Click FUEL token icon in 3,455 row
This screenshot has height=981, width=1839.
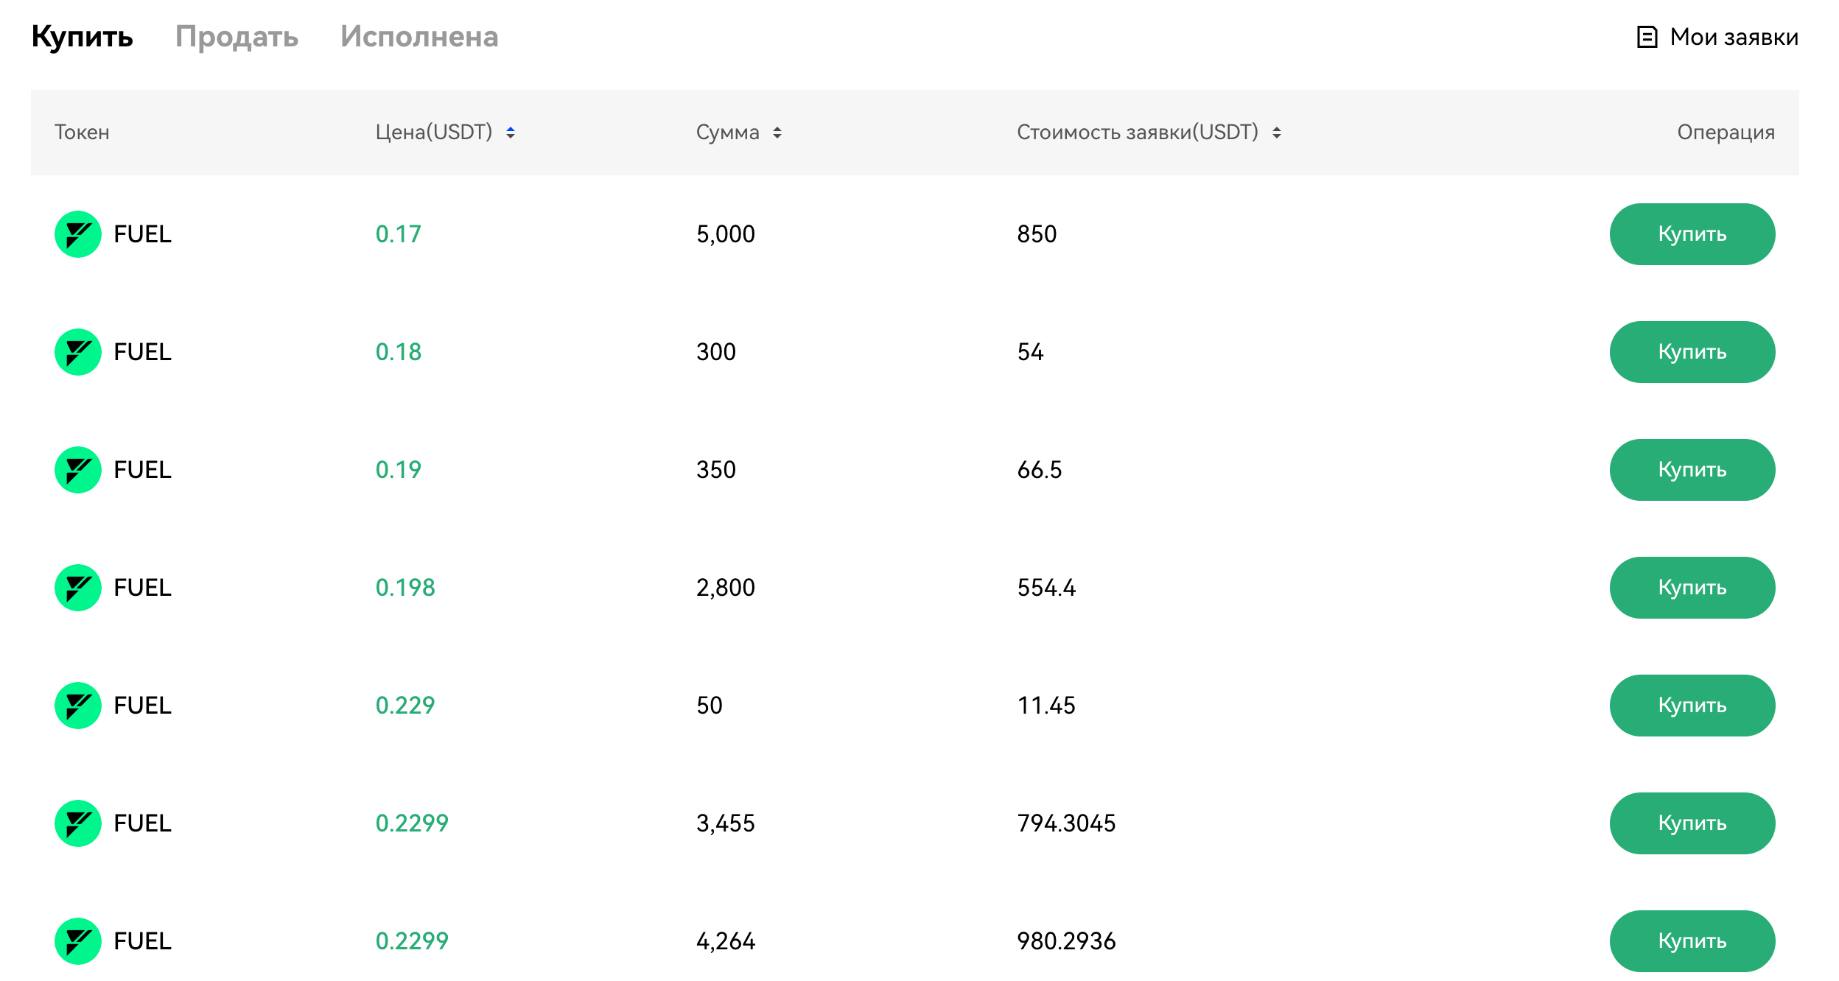tap(78, 823)
